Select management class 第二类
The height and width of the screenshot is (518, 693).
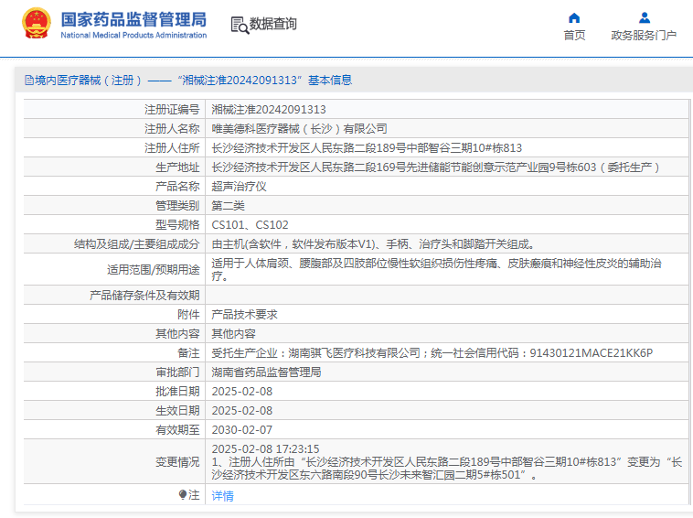pyautogui.click(x=228, y=206)
